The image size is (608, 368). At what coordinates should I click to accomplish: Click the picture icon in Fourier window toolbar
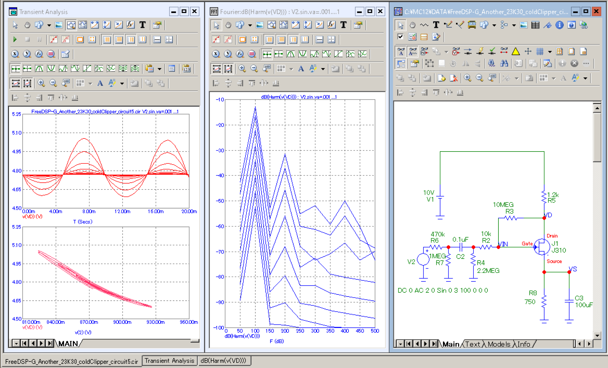point(260,25)
